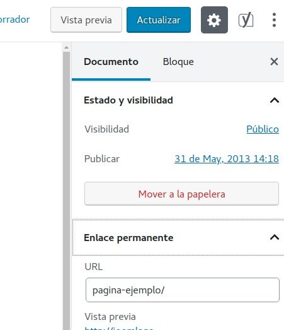Open the settings gear sidebar toggle
284x330 pixels.
pyautogui.click(x=214, y=20)
